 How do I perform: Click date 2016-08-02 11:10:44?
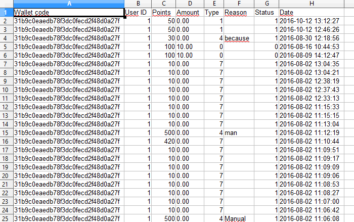tap(312, 141)
